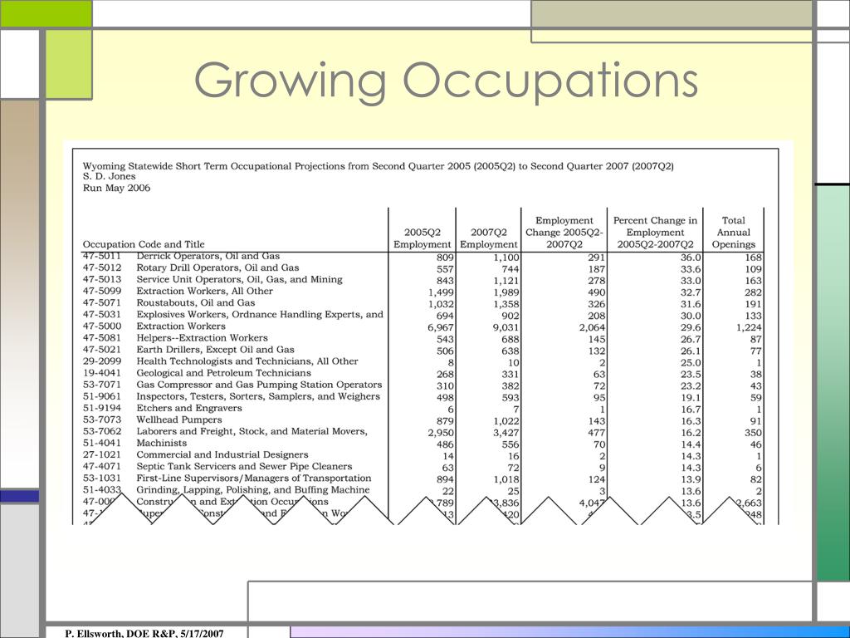Screen dimensions: 850x638
Task: Select Earth Drillers, Except Oil and Gas
Action: [215, 350]
